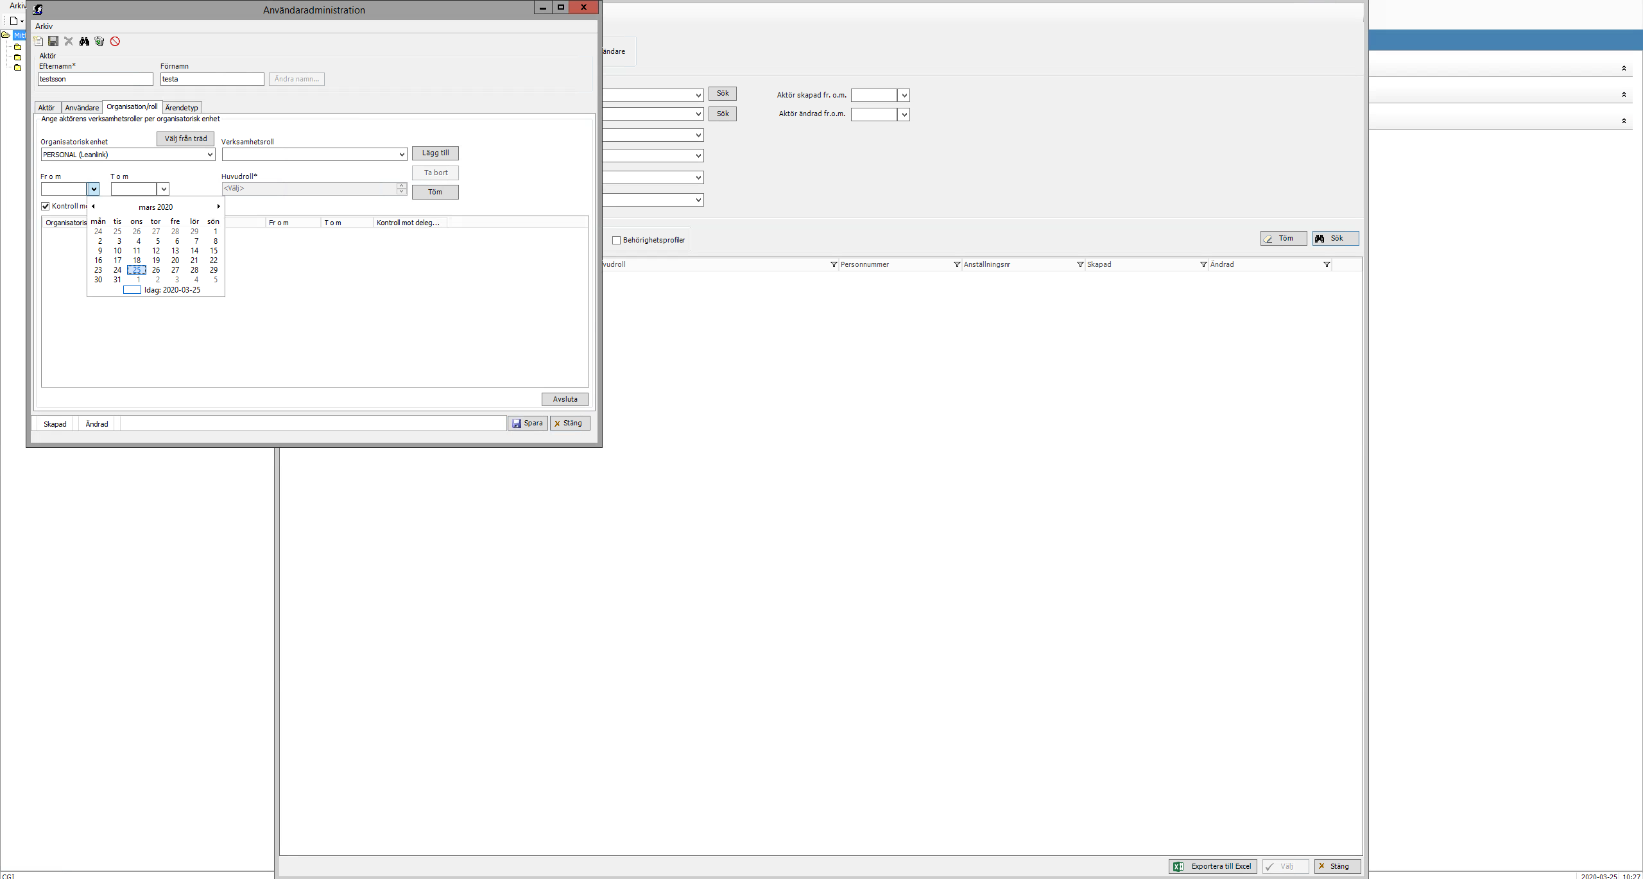Click the red cancel circle icon

pos(115,42)
